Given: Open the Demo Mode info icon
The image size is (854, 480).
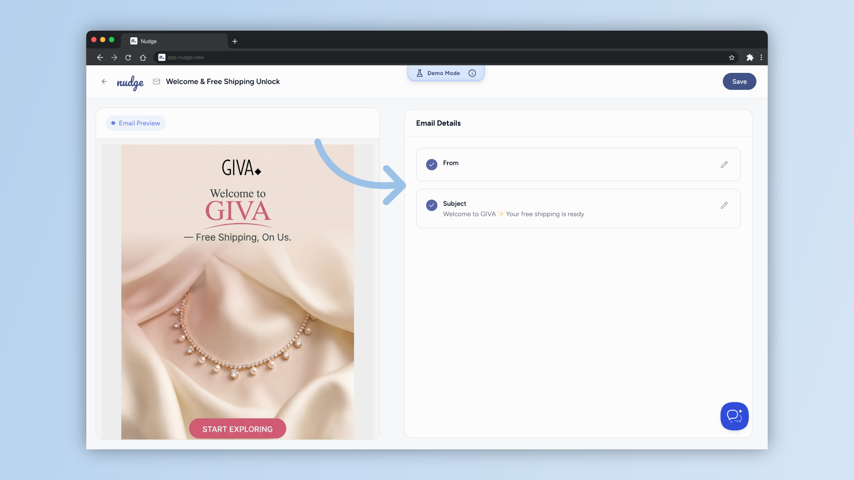Looking at the screenshot, I should pyautogui.click(x=472, y=73).
